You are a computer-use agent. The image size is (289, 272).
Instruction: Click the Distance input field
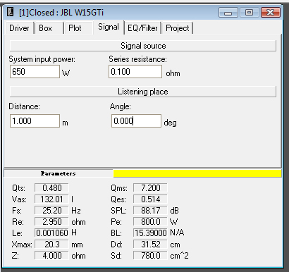[x=35, y=121]
